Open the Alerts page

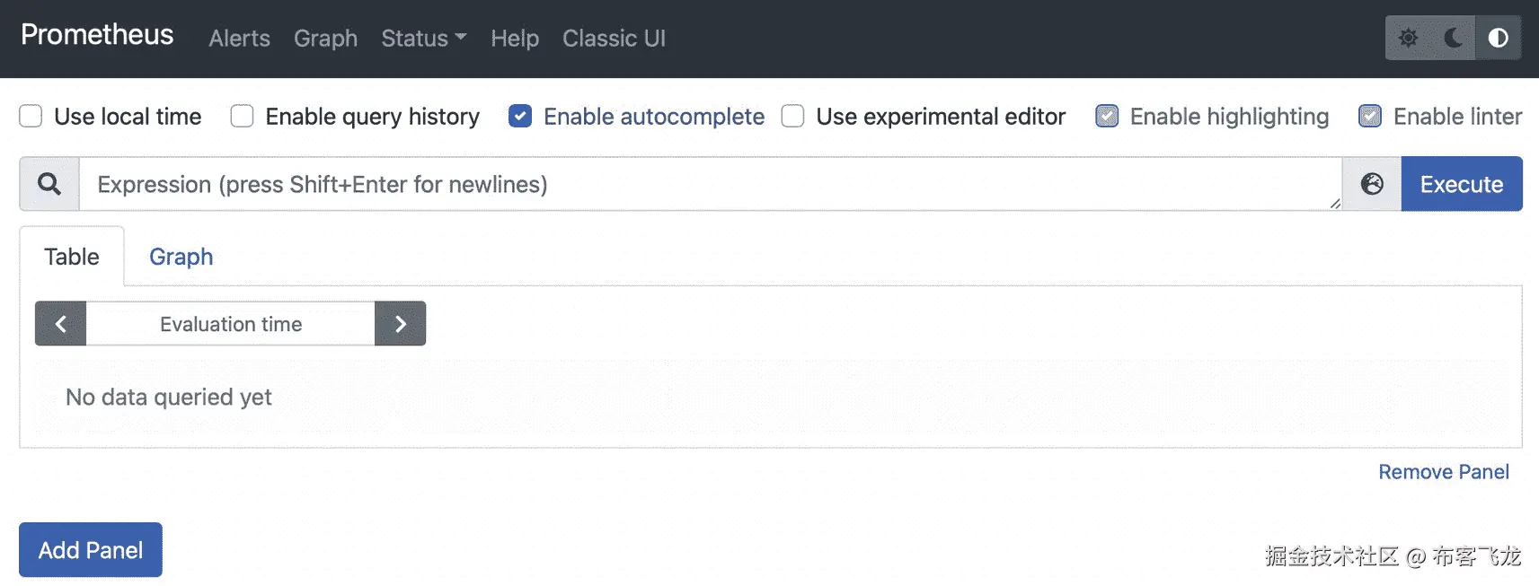point(239,39)
